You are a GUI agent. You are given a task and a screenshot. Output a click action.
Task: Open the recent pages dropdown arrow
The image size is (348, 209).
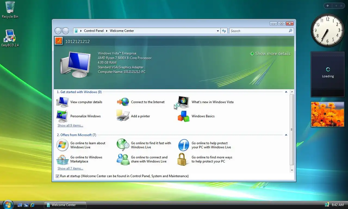click(x=71, y=31)
